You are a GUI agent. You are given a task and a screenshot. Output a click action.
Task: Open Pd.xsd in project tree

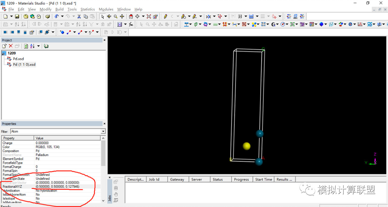(18, 59)
